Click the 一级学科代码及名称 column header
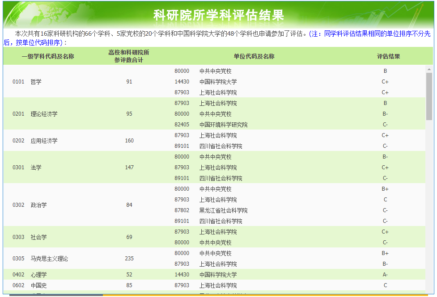Screen dimensions: 437x297 pos(48,56)
